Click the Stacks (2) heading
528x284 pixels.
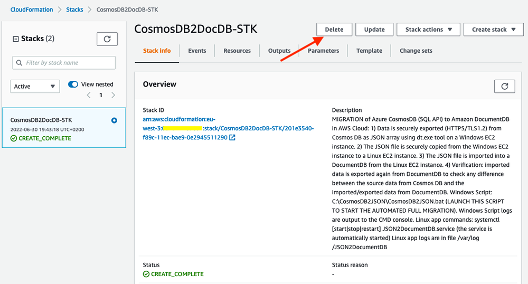[x=37, y=39]
